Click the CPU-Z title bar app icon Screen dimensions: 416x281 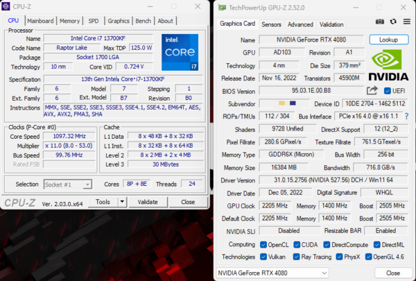click(6, 6)
